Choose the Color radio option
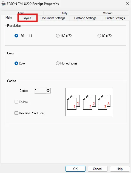The height and width of the screenshot is (173, 131). 20,63
